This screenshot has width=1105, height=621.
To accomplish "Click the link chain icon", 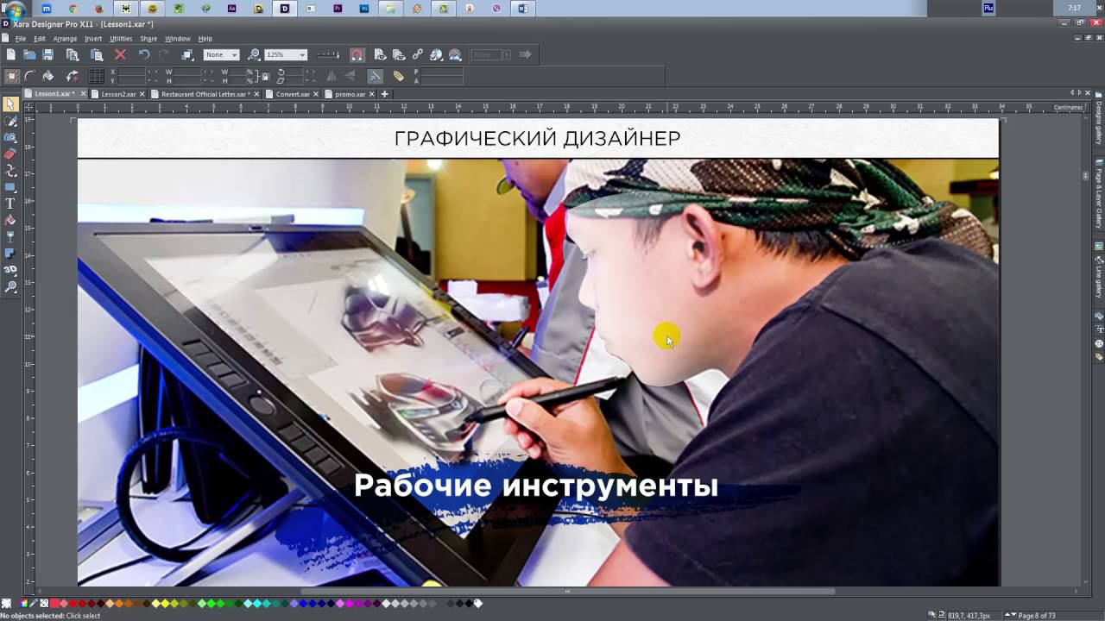I will 418,54.
